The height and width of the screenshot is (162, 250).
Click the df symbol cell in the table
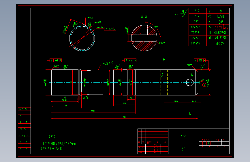click(210, 33)
